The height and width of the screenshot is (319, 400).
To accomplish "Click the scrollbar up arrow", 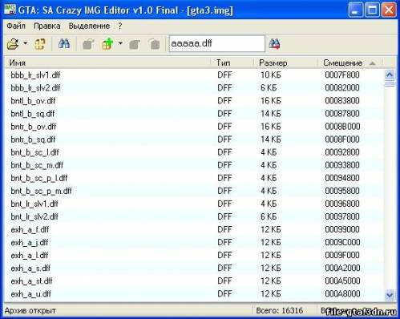I will [390, 75].
